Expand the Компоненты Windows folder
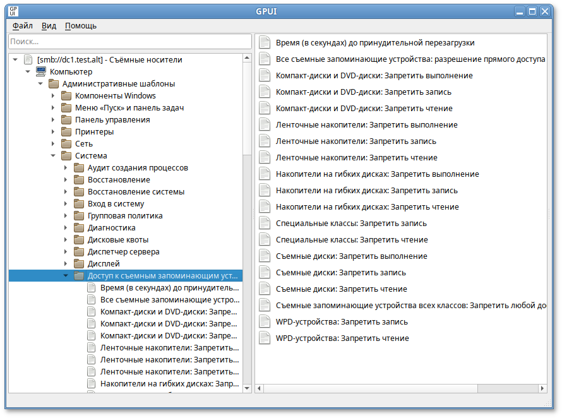The width and height of the screenshot is (562, 418). point(53,96)
